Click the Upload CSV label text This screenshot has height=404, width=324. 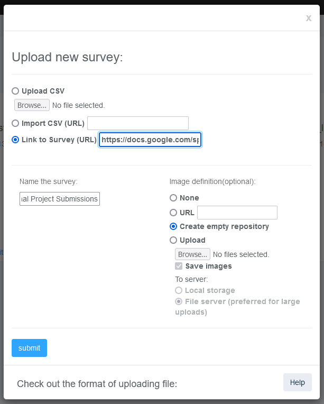click(43, 91)
